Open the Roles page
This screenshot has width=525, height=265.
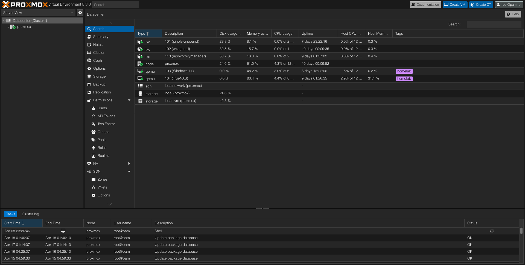[x=109, y=148]
